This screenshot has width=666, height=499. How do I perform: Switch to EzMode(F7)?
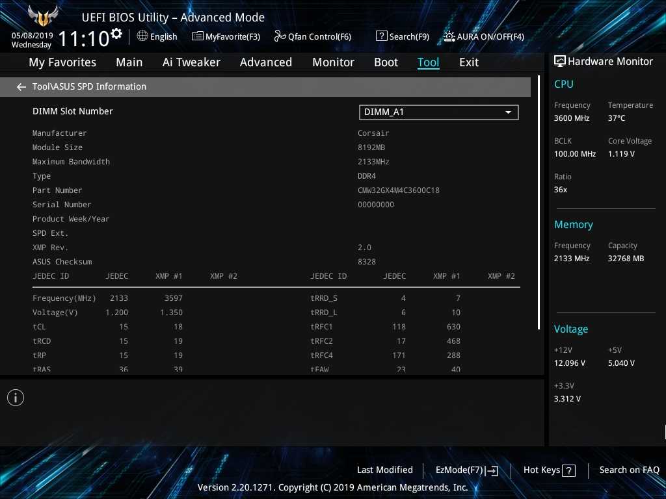467,470
